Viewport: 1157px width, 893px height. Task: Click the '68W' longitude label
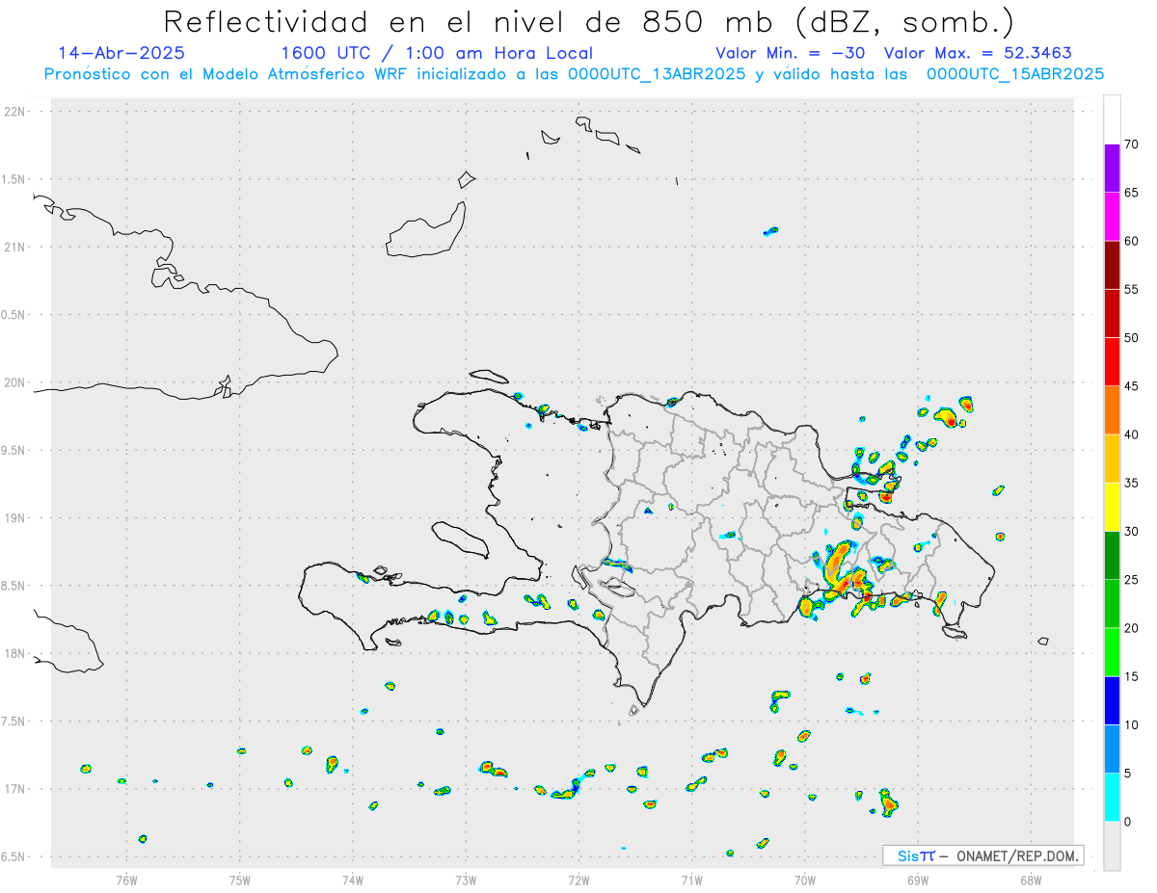click(1031, 879)
